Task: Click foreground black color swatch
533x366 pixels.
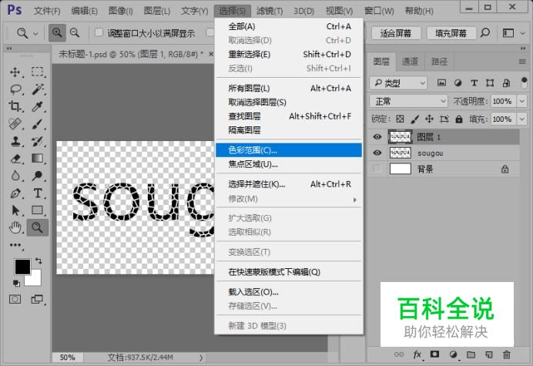Action: pos(22,266)
